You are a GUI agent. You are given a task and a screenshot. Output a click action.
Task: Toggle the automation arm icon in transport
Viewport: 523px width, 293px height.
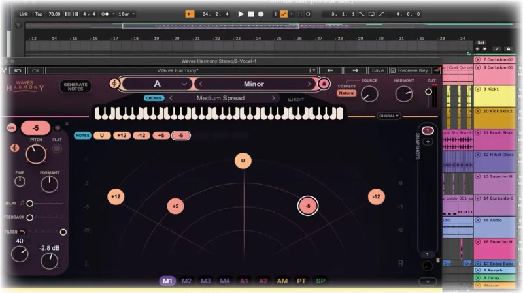(x=284, y=14)
